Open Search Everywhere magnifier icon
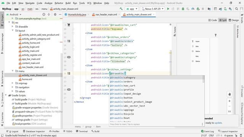 coord(236,9)
